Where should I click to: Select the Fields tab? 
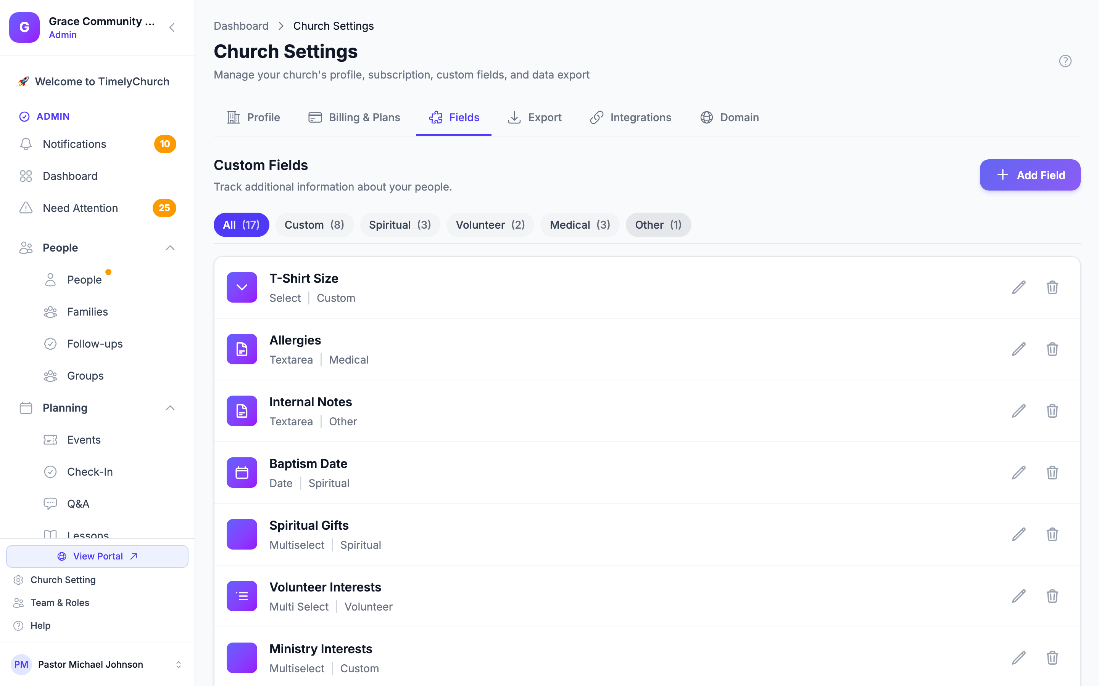[x=454, y=117]
